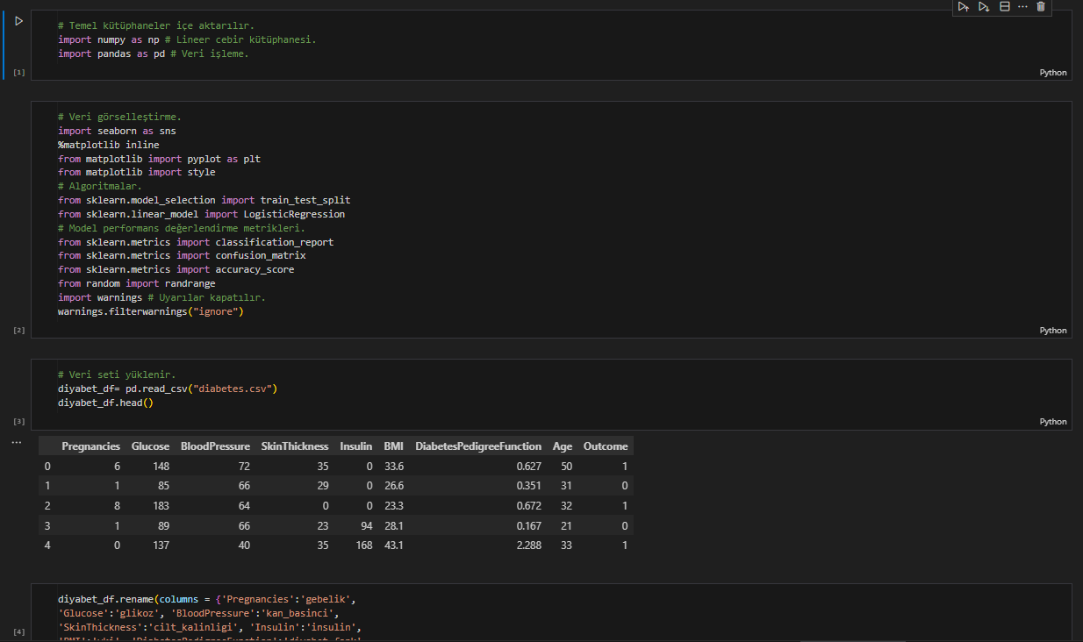Click into the diyabet_df.rename code cell

point(206,613)
